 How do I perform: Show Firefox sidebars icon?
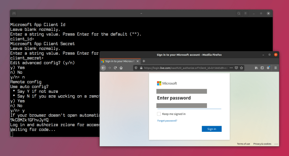coord(262,68)
